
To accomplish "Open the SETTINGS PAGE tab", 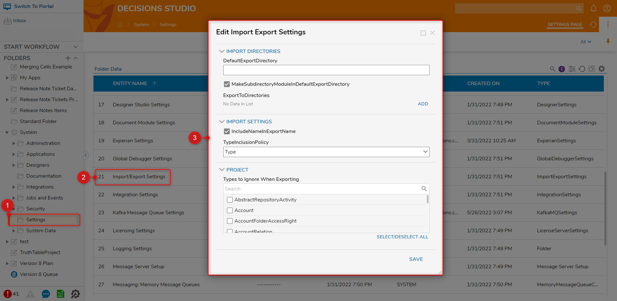I will point(565,24).
